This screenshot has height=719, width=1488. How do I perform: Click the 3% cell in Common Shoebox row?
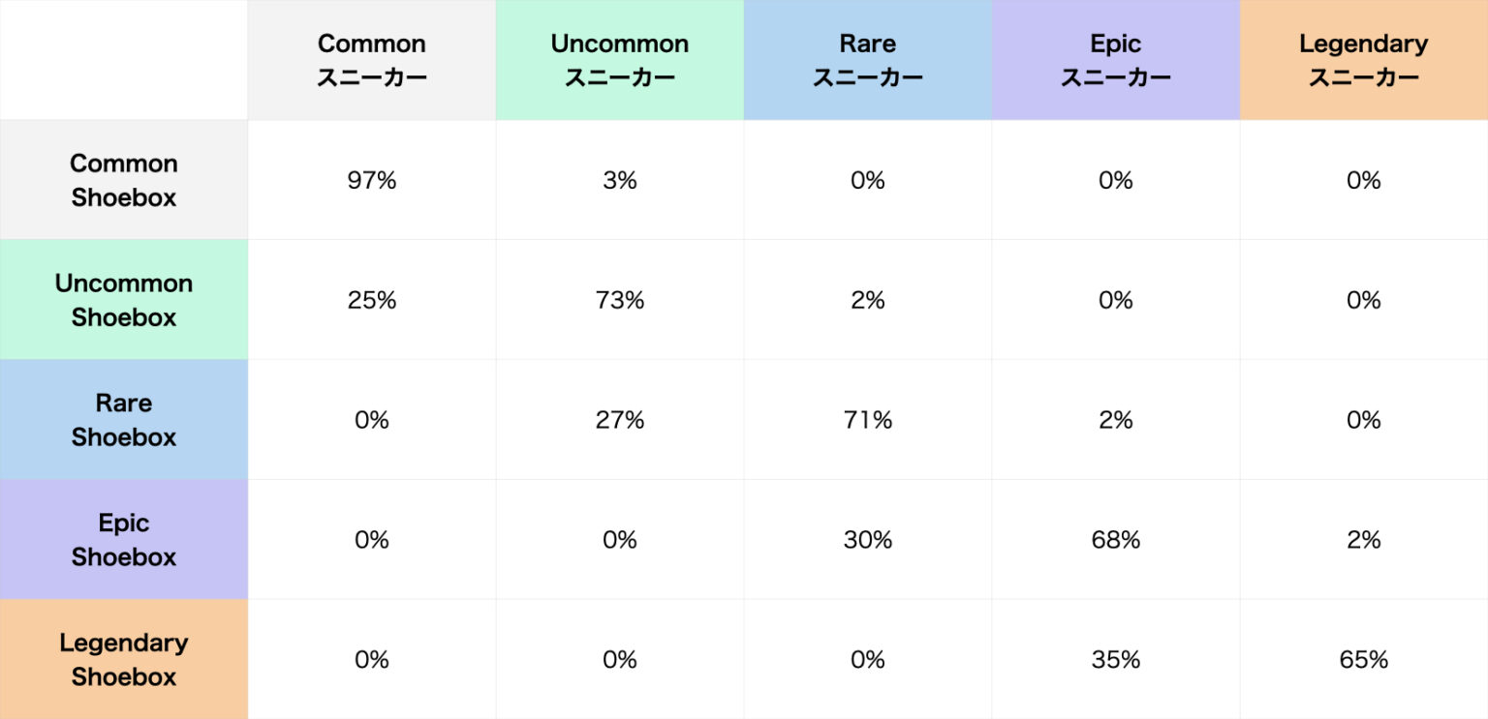(620, 180)
